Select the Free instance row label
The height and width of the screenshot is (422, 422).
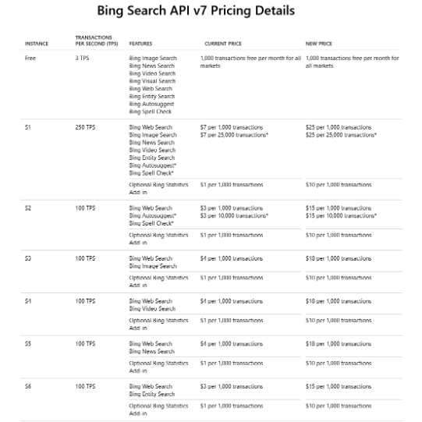[x=30, y=59]
